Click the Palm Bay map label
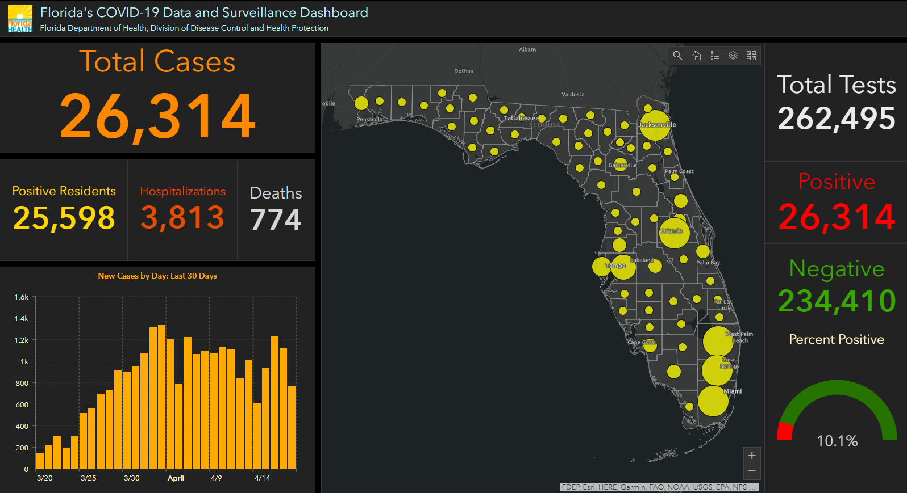The height and width of the screenshot is (493, 907). point(708,263)
